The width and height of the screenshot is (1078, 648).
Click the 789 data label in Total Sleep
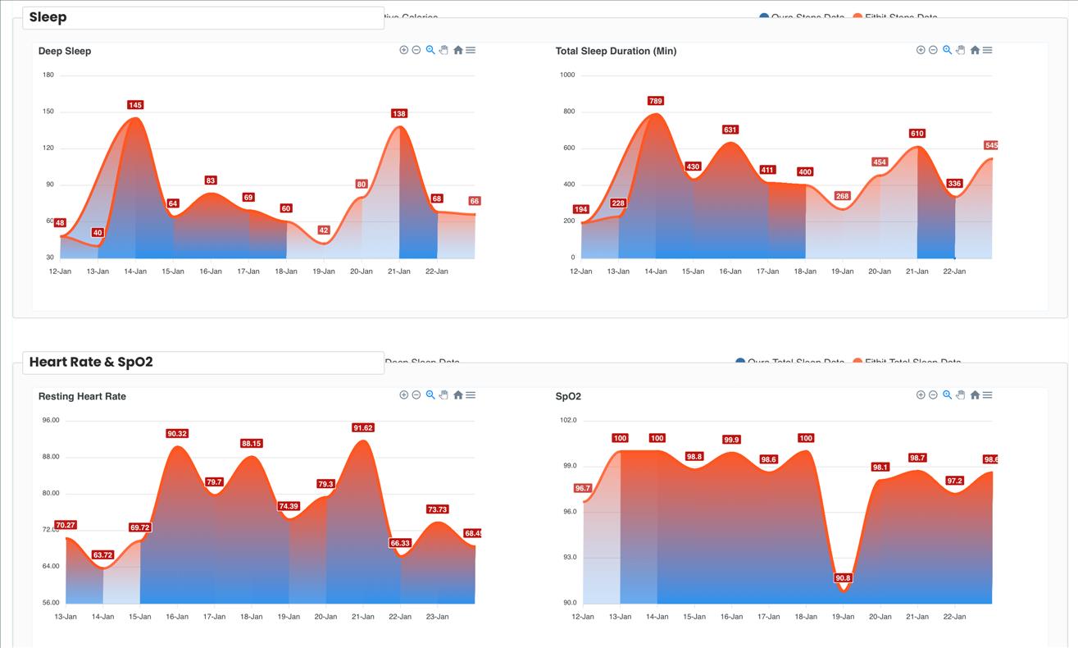pos(655,101)
